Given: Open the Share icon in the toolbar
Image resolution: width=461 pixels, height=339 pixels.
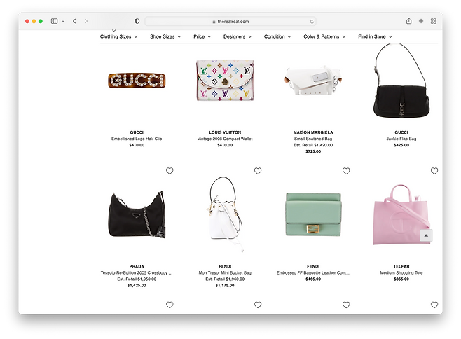Looking at the screenshot, I should click(x=408, y=21).
